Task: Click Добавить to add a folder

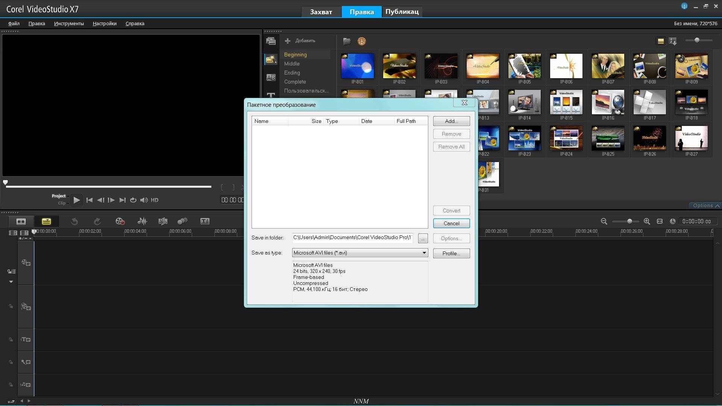Action: point(300,41)
